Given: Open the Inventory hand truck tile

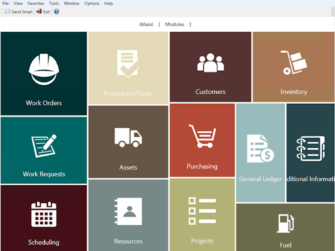Looking at the screenshot, I should tap(293, 67).
